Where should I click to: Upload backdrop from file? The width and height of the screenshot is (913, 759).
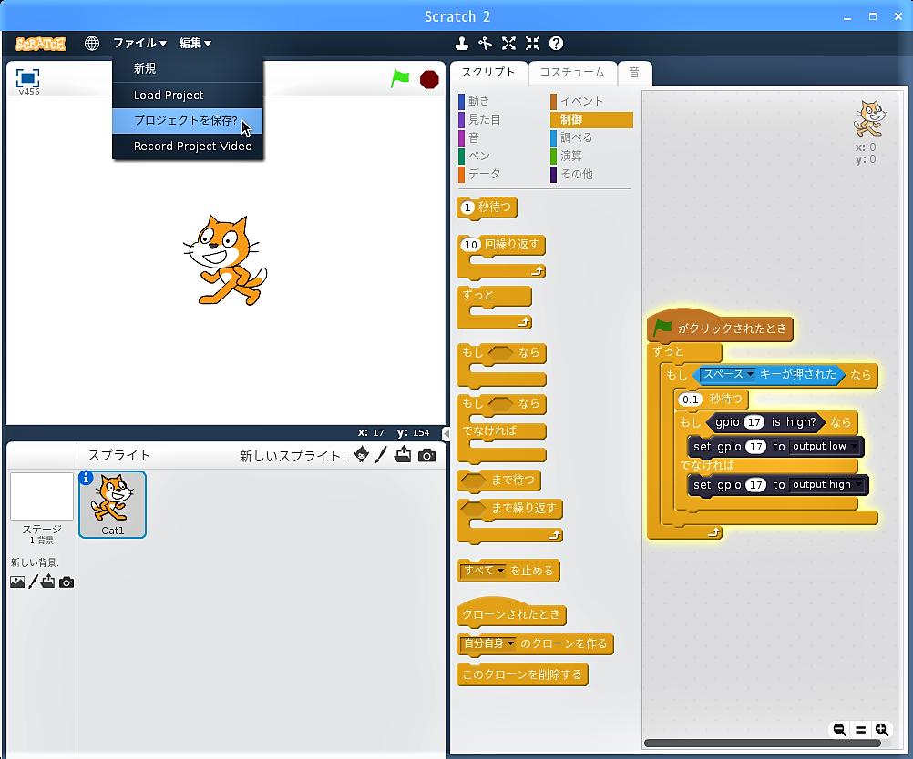[x=47, y=581]
